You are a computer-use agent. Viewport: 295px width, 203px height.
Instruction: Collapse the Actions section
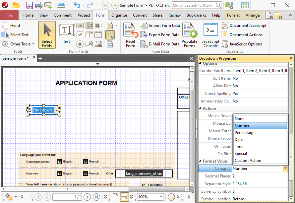point(200,108)
